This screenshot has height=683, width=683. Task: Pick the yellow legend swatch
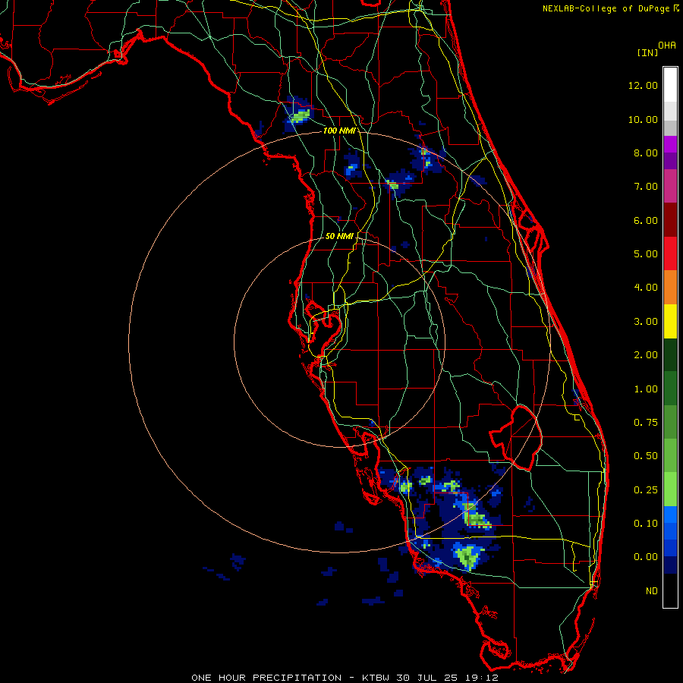point(670,321)
